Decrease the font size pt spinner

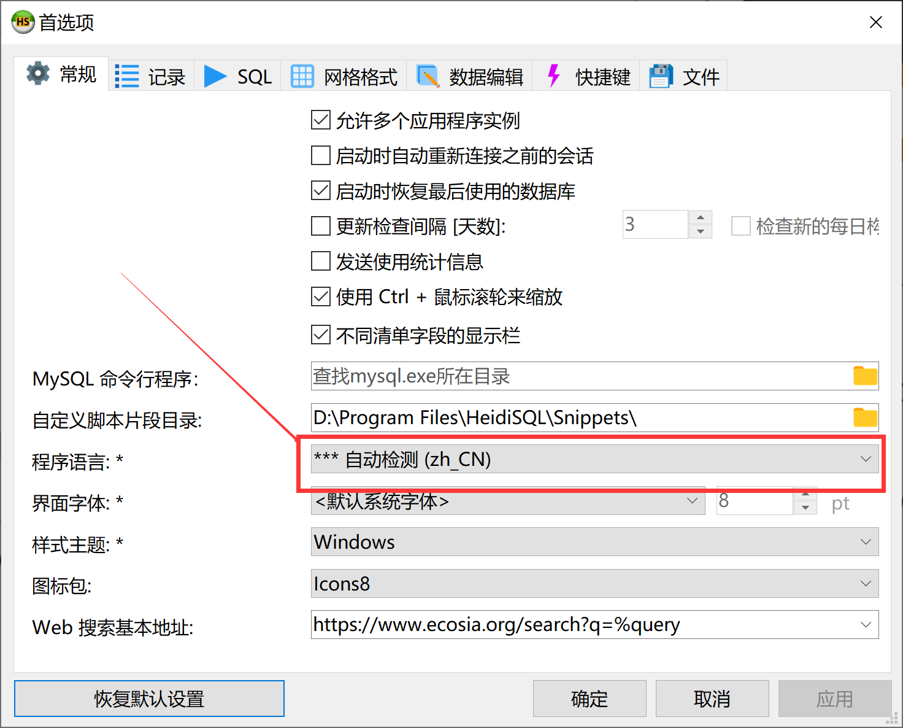coord(805,508)
